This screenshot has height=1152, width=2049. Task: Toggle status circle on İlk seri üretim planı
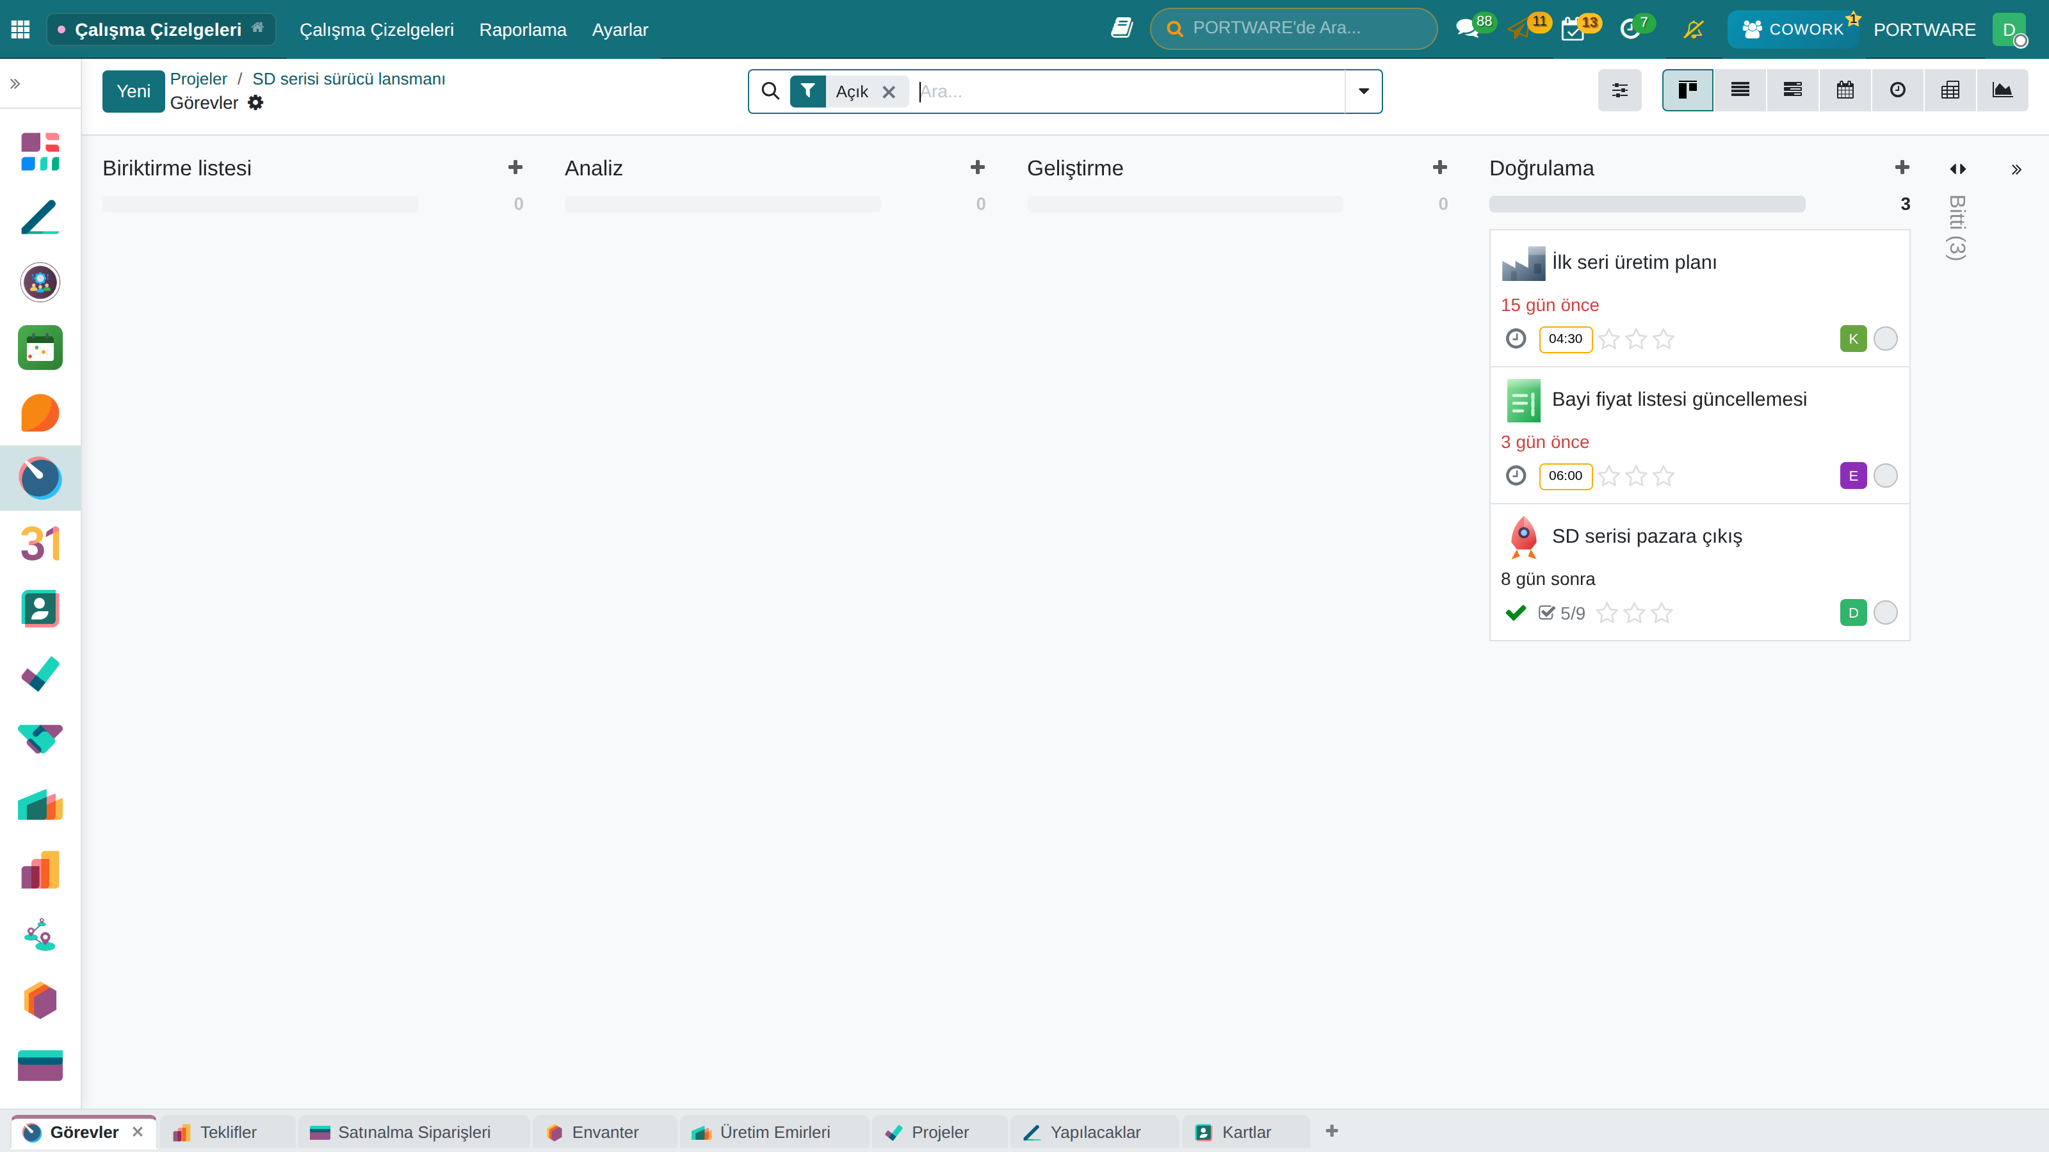[x=1885, y=339]
